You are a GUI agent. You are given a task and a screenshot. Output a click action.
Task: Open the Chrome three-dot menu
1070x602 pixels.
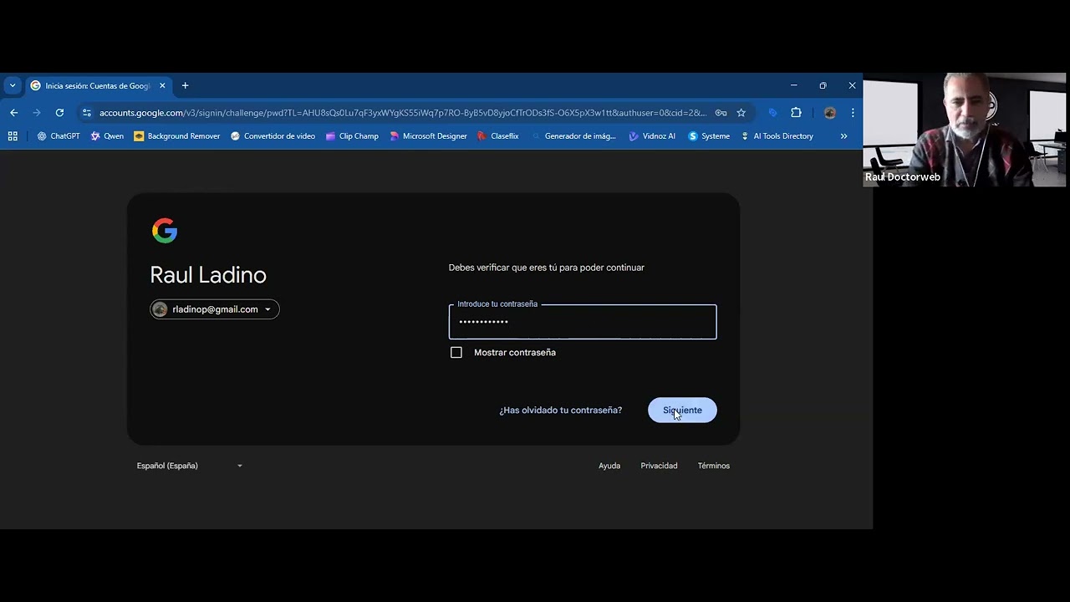(853, 113)
